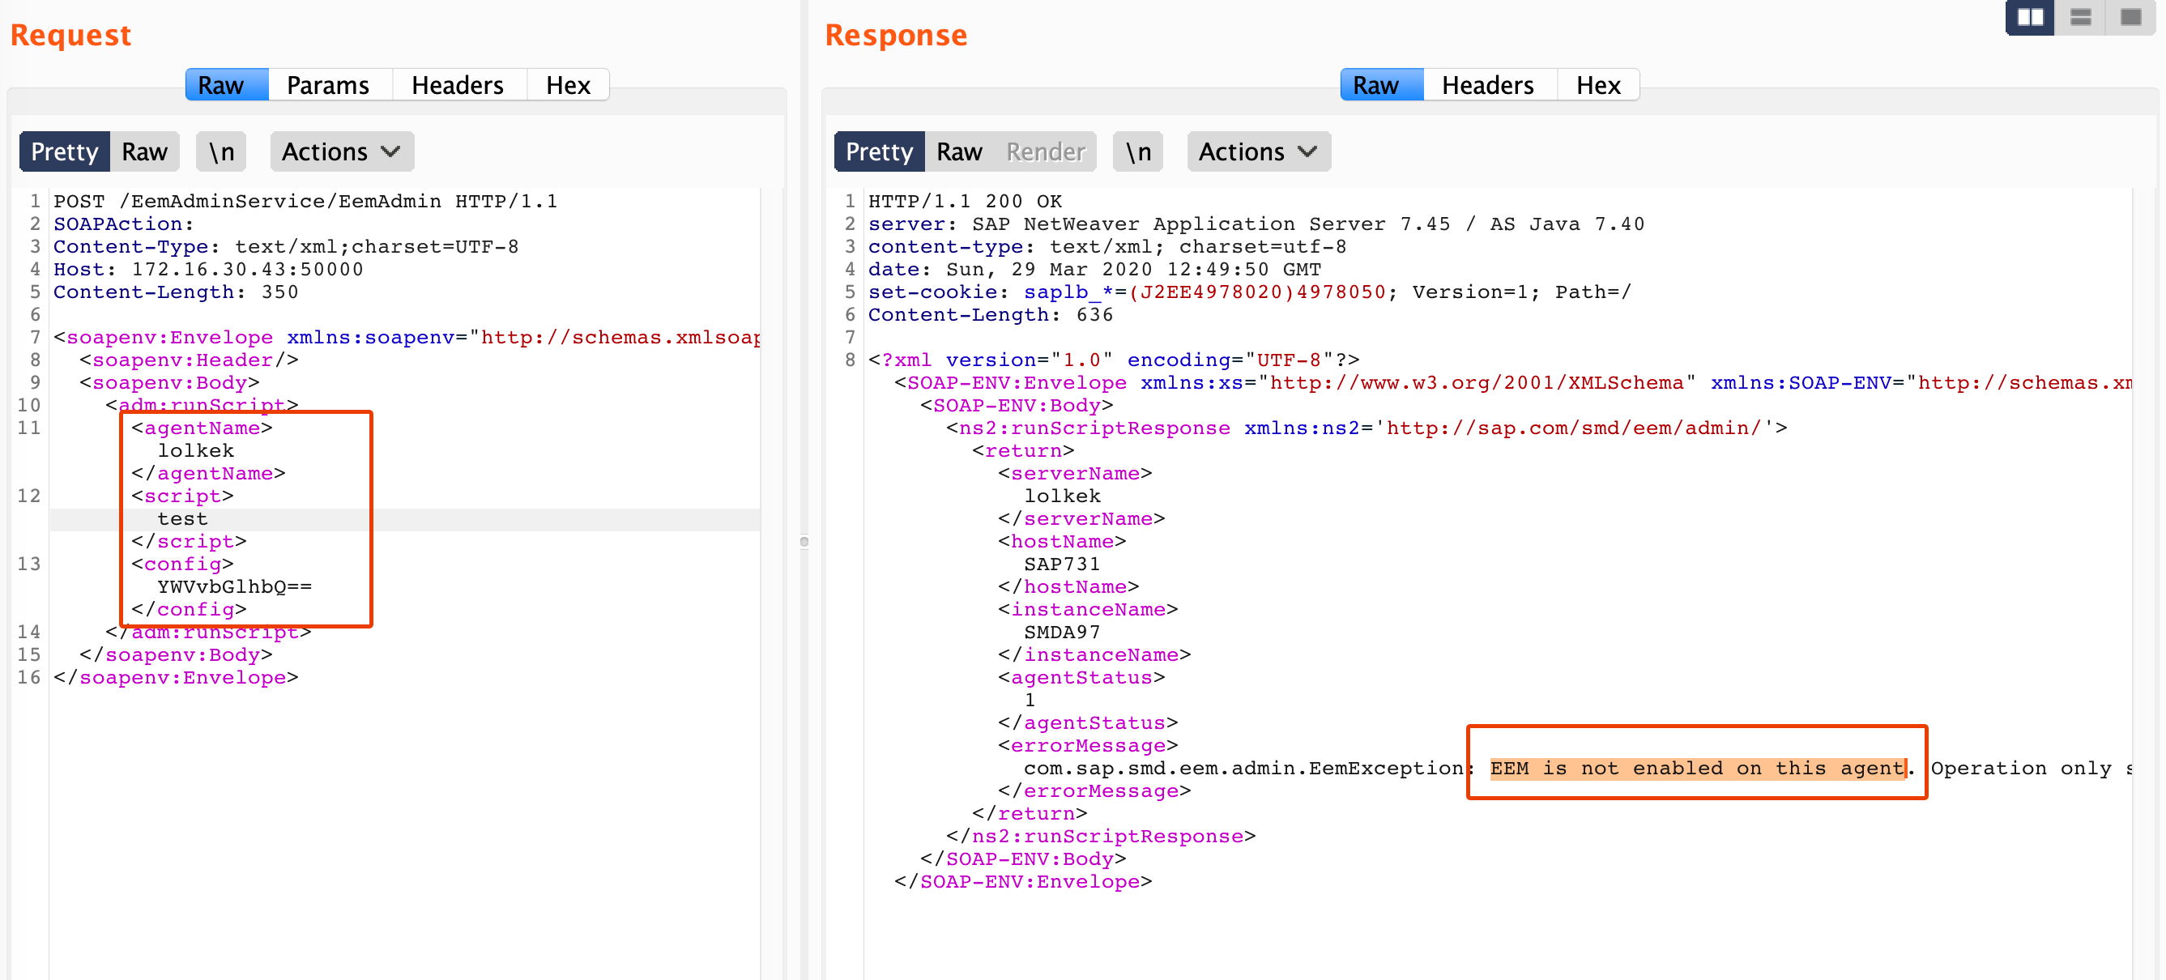
Task: Open the Response Hex tab
Action: coord(1597,85)
